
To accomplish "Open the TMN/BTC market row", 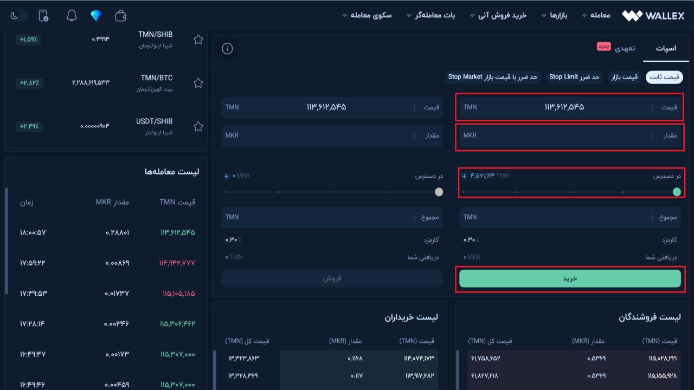I will tap(106, 83).
